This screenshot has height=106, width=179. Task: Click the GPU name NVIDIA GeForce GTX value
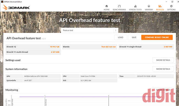36,76
